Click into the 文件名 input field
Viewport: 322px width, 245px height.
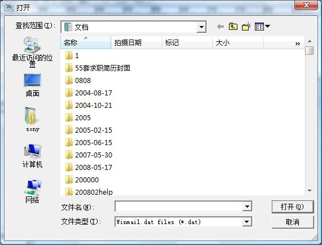(179, 207)
